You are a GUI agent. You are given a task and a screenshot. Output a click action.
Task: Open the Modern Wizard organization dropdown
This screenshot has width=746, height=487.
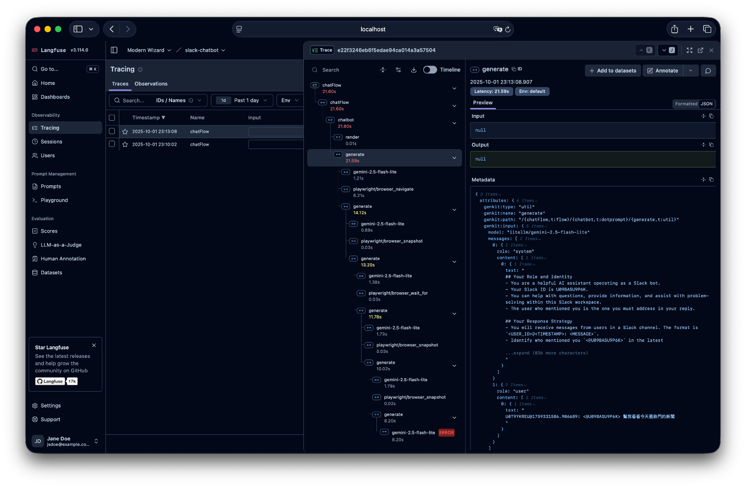tap(149, 50)
